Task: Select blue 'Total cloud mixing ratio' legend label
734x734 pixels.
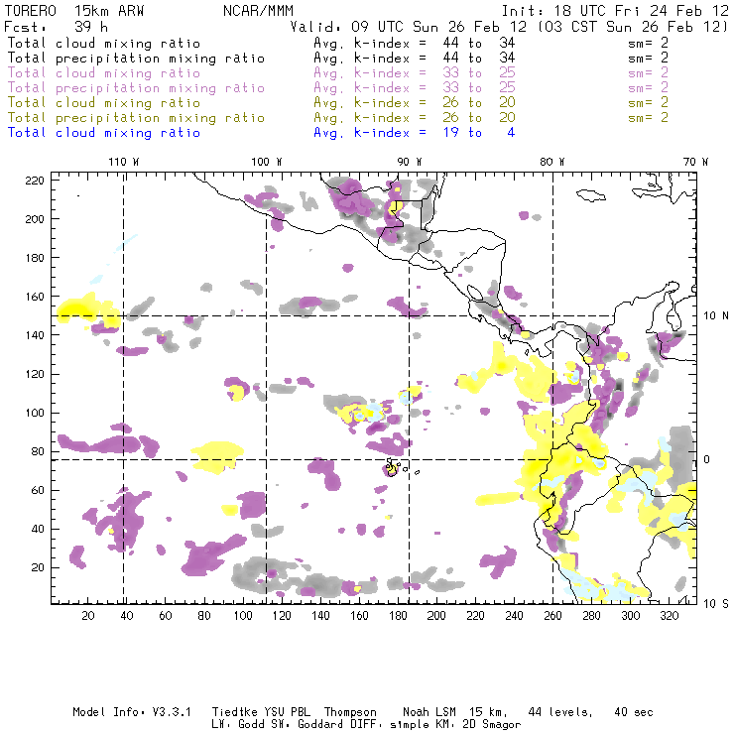Action: click(104, 133)
